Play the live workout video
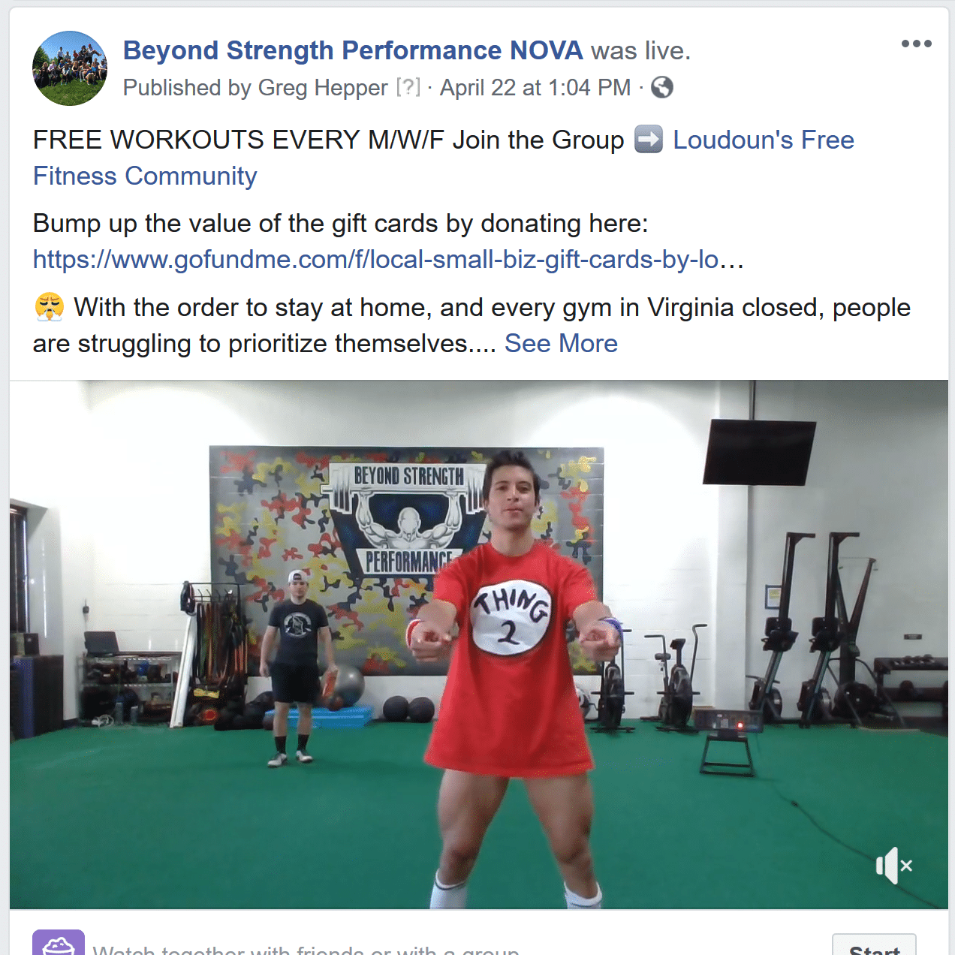This screenshot has width=955, height=955. 479,644
